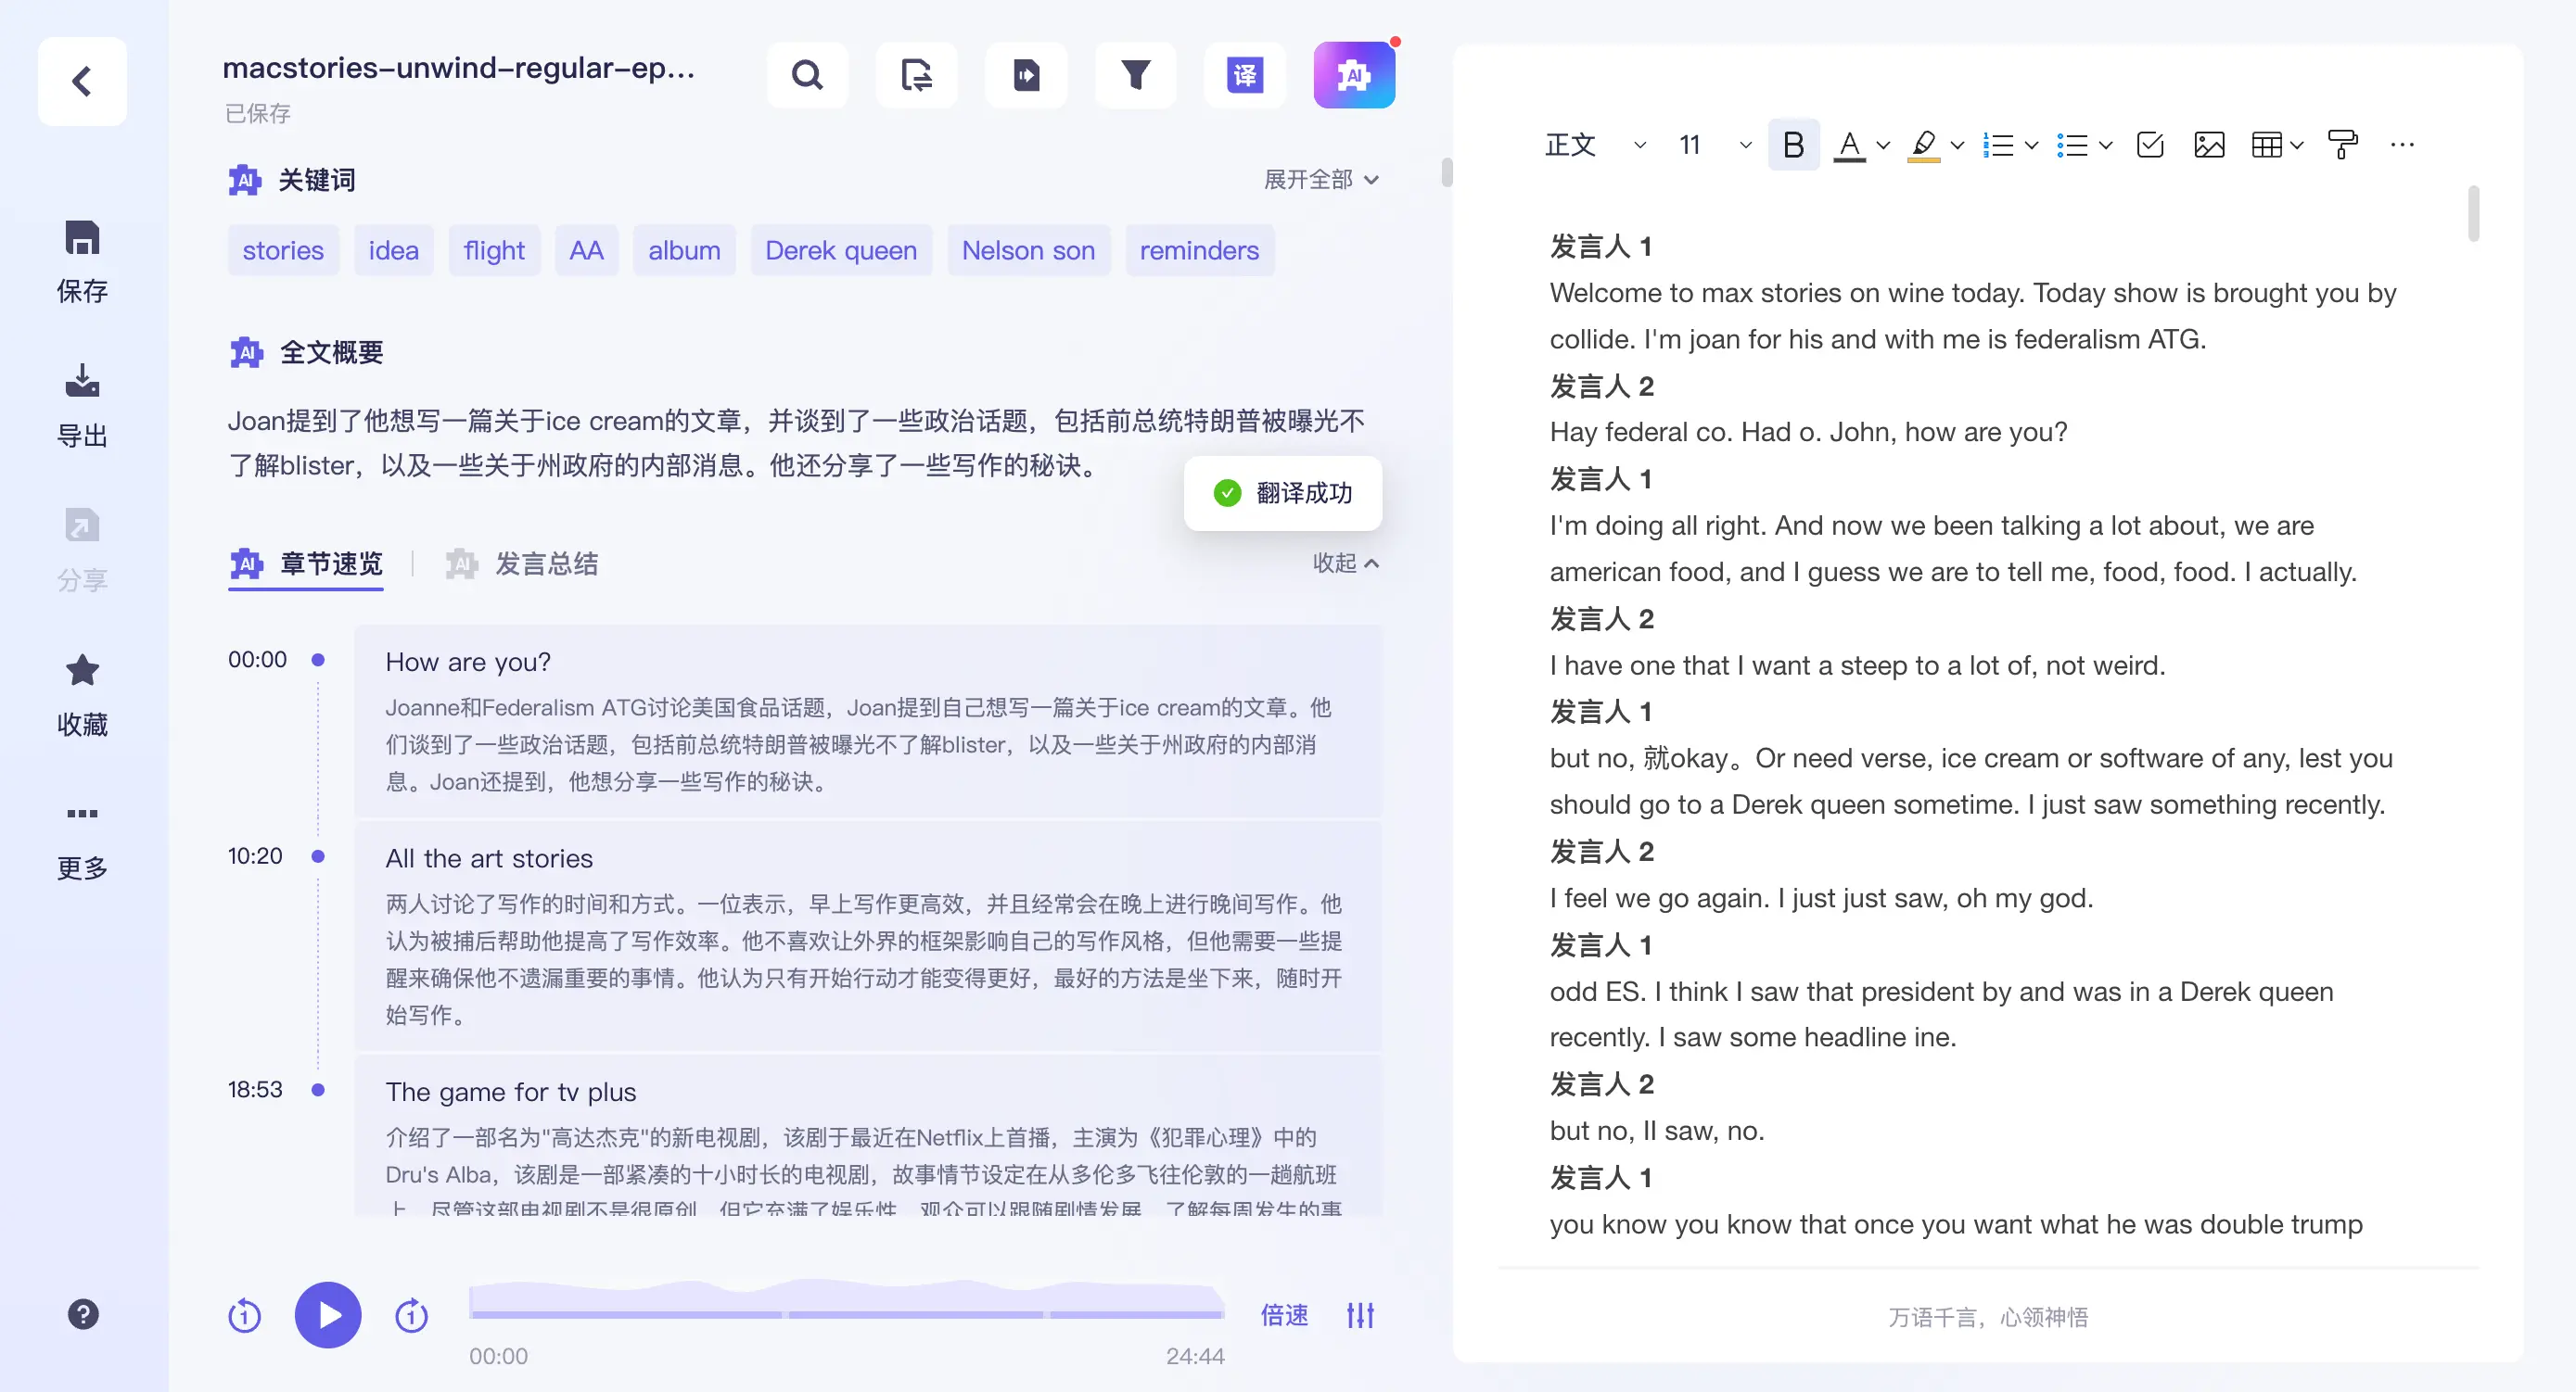Screen dimensions: 2576x1392
Task: Click the 'Derek queen' keyword tag
Action: (x=840, y=251)
